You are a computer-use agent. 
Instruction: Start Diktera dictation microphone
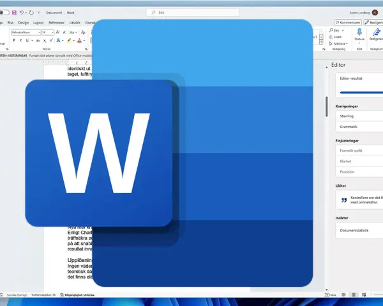pos(359,34)
